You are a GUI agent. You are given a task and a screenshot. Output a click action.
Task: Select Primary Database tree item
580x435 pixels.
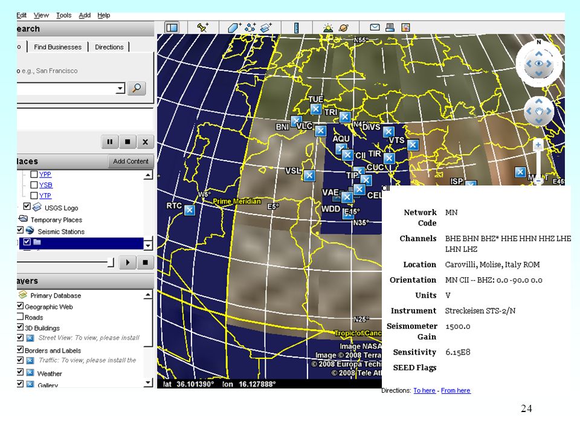pyautogui.click(x=56, y=295)
